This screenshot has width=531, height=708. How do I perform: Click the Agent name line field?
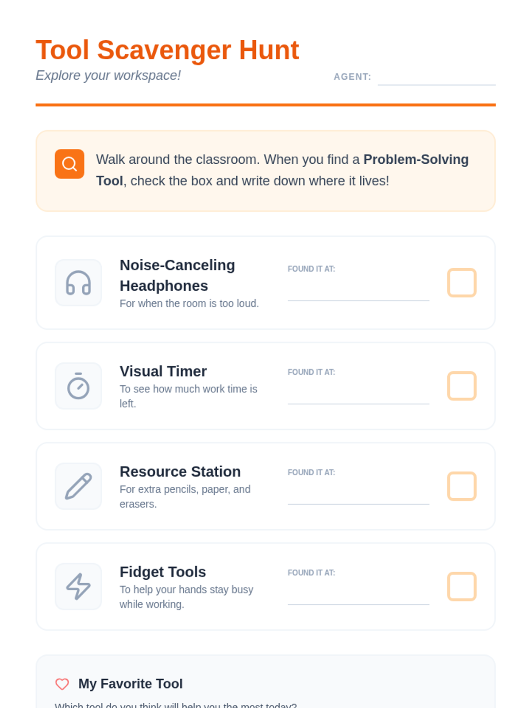436,78
